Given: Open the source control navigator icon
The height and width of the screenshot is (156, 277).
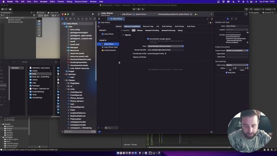Looking at the screenshot, I should click(66, 19).
